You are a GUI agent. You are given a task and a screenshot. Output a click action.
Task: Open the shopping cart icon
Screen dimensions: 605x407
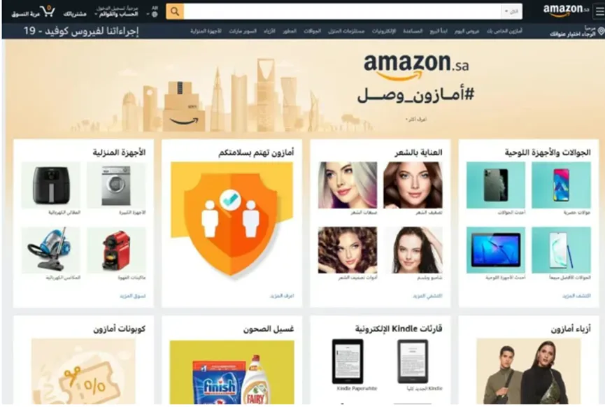point(47,10)
